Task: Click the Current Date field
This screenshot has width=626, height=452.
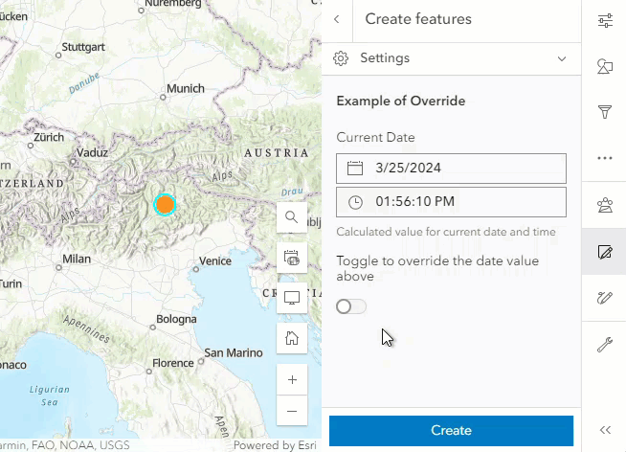Action: tap(451, 169)
